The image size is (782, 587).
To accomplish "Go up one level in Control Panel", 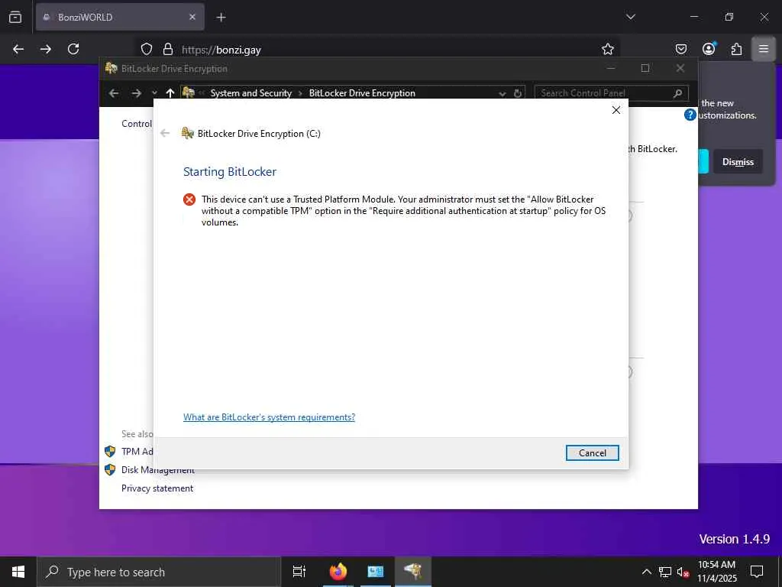I will [170, 93].
